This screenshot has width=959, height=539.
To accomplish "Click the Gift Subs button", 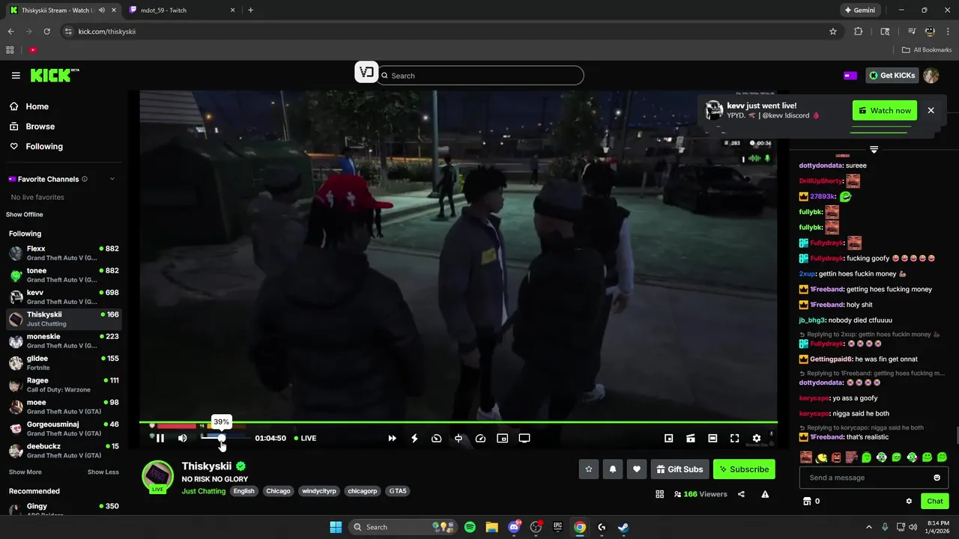I will [680, 469].
